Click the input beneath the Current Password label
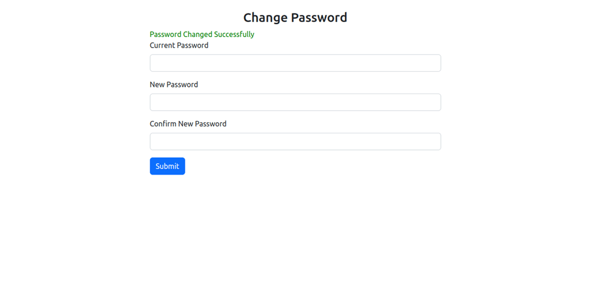The width and height of the screenshot is (591, 288). click(295, 63)
